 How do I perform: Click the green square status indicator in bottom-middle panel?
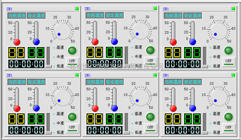[155, 75]
